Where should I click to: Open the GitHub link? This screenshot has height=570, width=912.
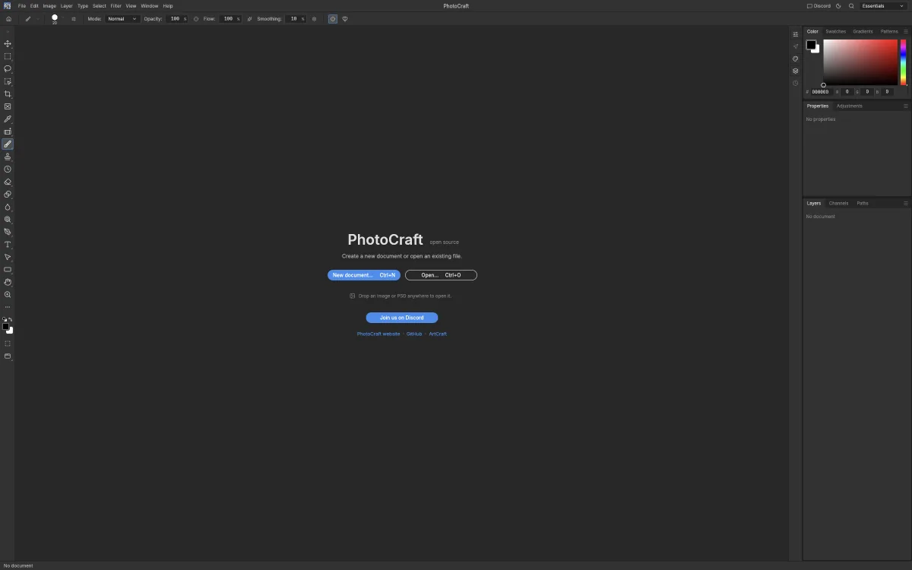click(414, 334)
